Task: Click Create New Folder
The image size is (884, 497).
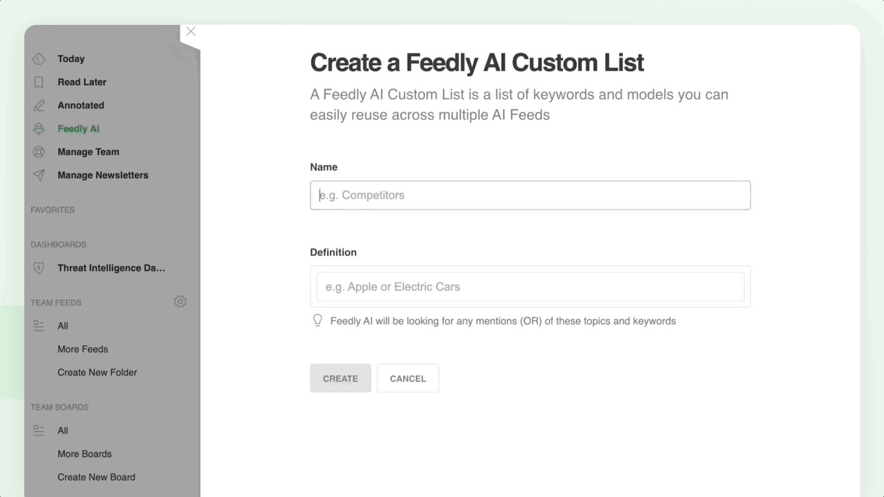Action: click(x=97, y=373)
